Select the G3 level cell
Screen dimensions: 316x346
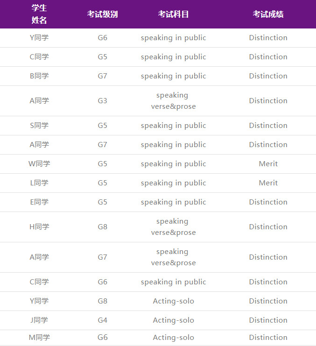(103, 100)
